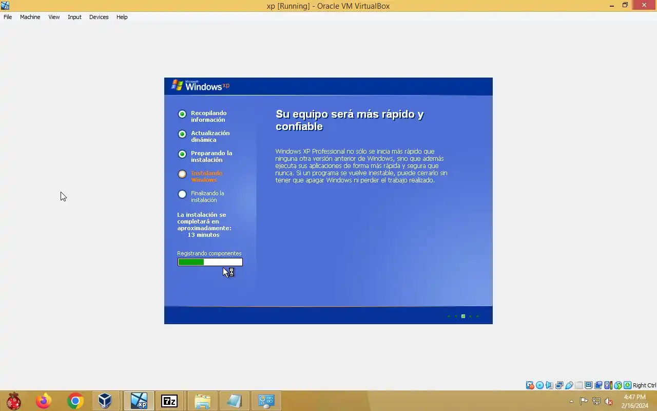657x411 pixels.
Task: Click the mouse integration indicator icon
Action: click(617, 385)
